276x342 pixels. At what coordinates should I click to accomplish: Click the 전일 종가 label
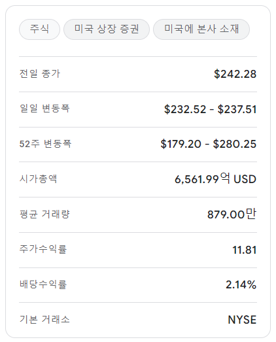[x=39, y=74]
